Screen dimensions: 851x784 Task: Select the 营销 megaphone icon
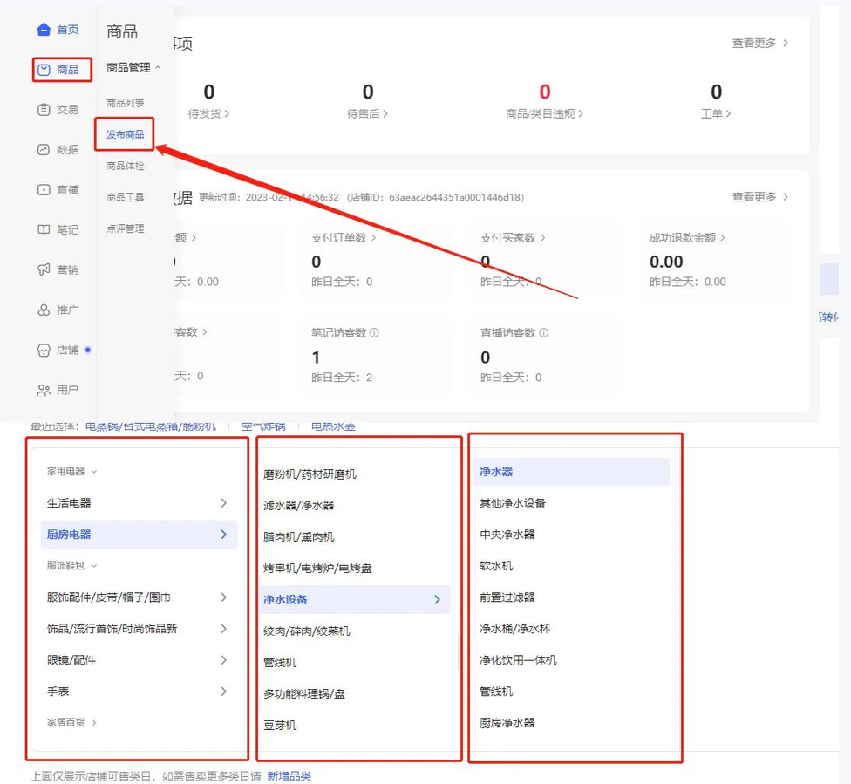click(x=44, y=270)
